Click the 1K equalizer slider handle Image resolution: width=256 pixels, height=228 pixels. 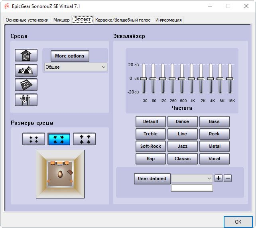[191, 79]
